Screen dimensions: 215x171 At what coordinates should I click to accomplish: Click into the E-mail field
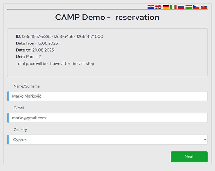[107, 118]
